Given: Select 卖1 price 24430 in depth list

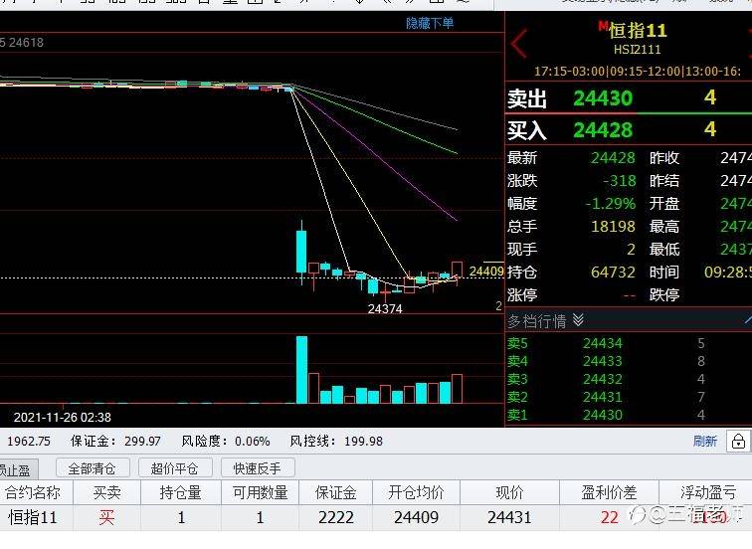Looking at the screenshot, I should click(x=603, y=415).
